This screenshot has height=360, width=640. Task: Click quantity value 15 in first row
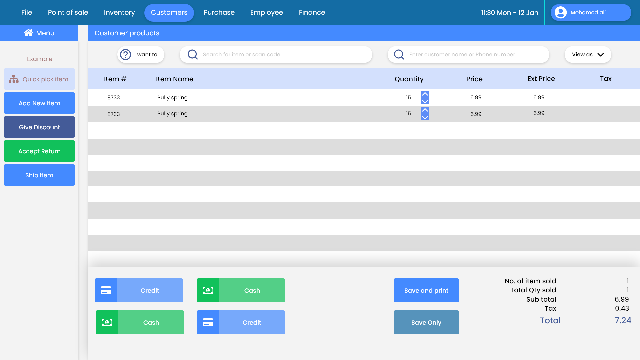tap(408, 97)
